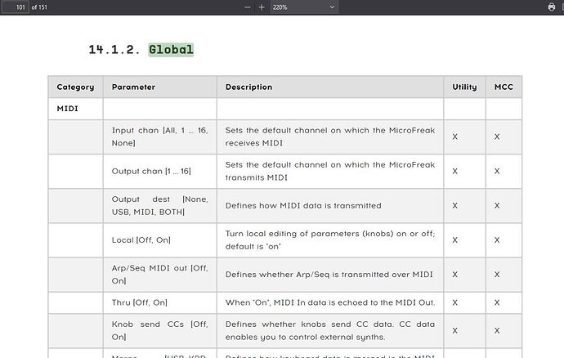The image size is (564, 358).
Task: Click the zoom in plus icon
Action: [x=262, y=7]
